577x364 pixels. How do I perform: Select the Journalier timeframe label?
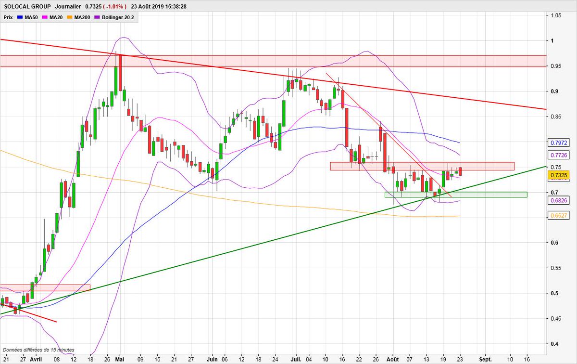68,7
